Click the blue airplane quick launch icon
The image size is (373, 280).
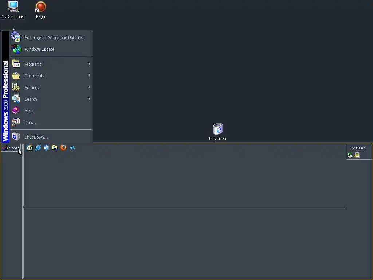point(72,148)
